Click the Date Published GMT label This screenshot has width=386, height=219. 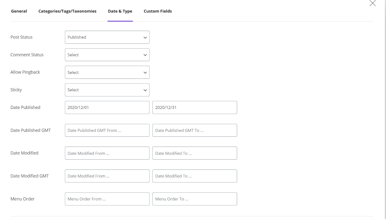pos(30,130)
